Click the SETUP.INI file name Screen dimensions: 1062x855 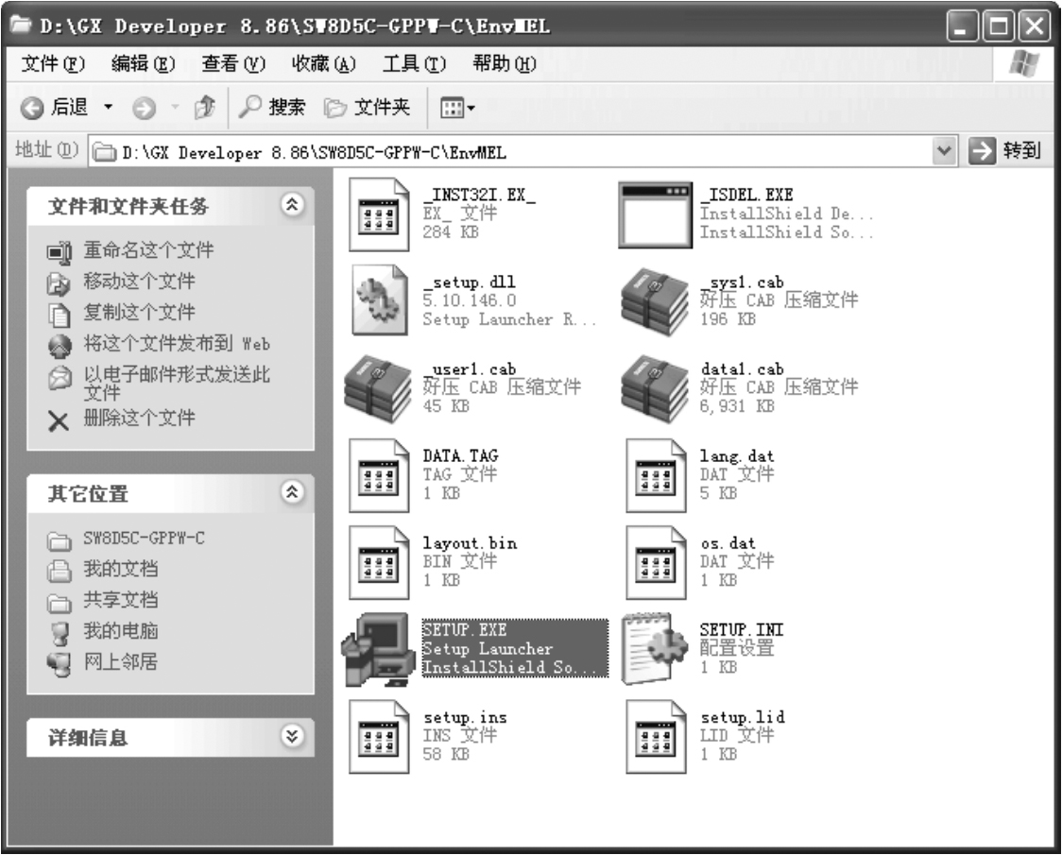741,630
